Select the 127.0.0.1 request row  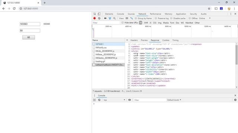pos(108,44)
